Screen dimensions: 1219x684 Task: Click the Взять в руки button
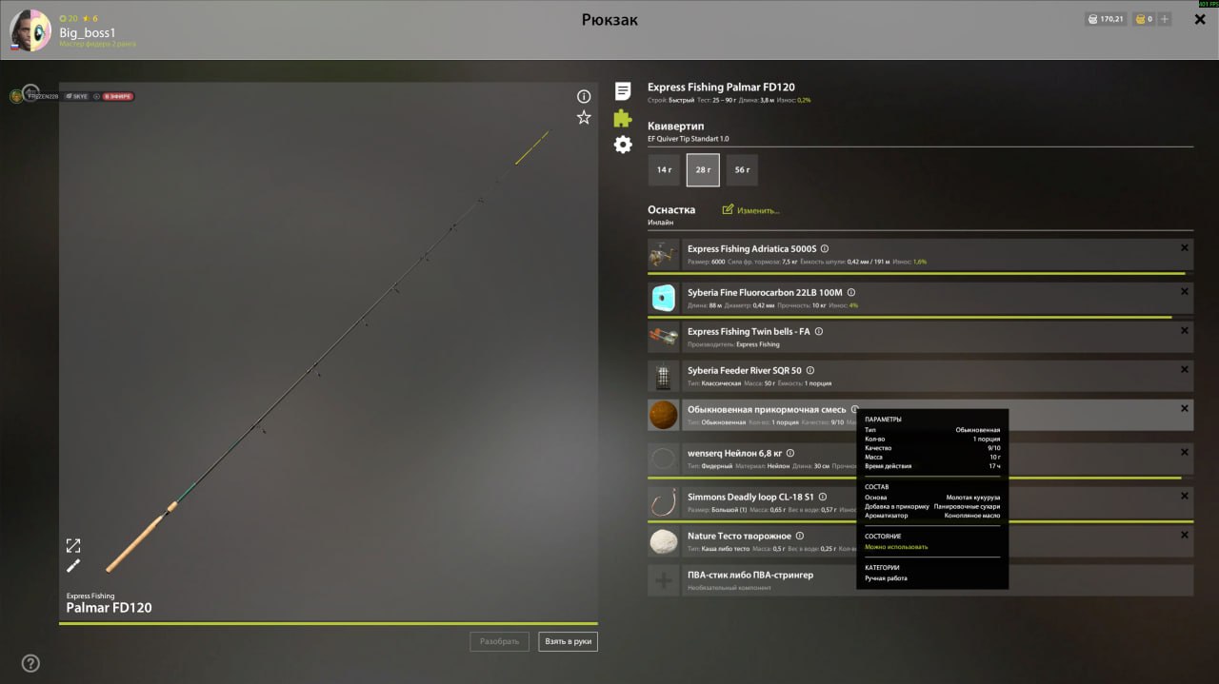568,641
